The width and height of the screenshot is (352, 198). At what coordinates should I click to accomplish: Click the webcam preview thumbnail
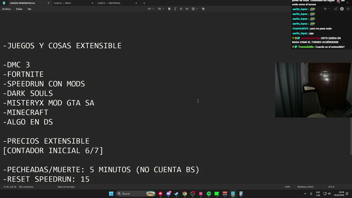pos(313,90)
